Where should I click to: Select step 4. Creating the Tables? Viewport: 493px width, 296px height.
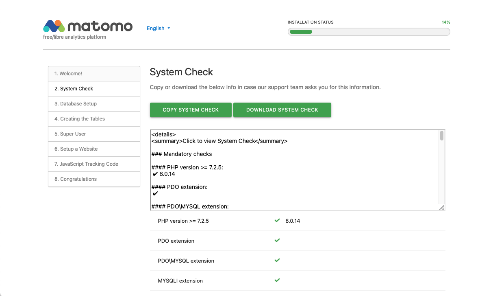(94, 119)
